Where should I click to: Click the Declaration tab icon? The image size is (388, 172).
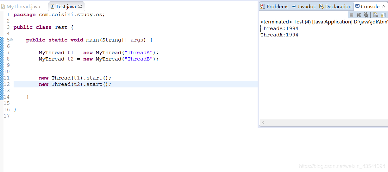[321, 6]
